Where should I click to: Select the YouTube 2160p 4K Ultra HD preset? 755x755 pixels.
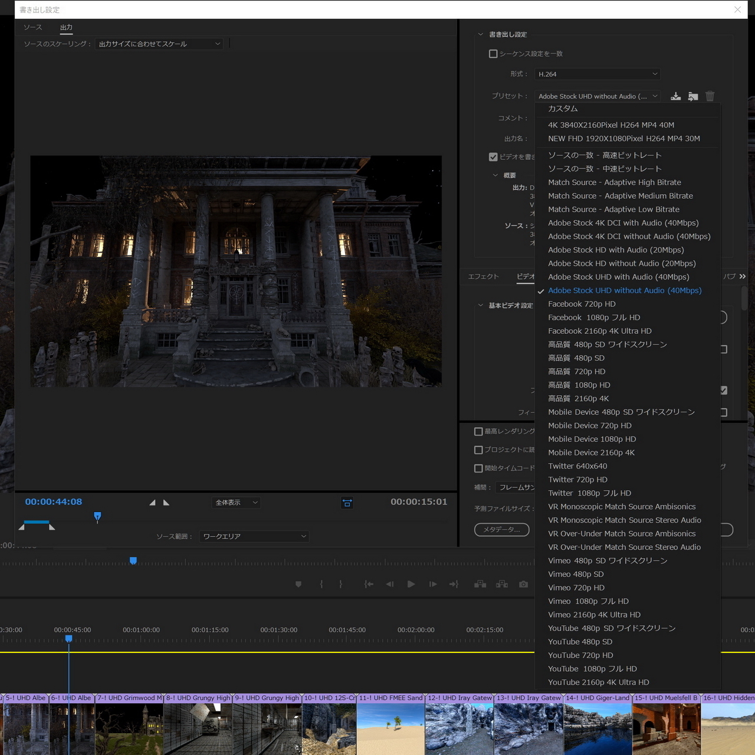pos(599,682)
